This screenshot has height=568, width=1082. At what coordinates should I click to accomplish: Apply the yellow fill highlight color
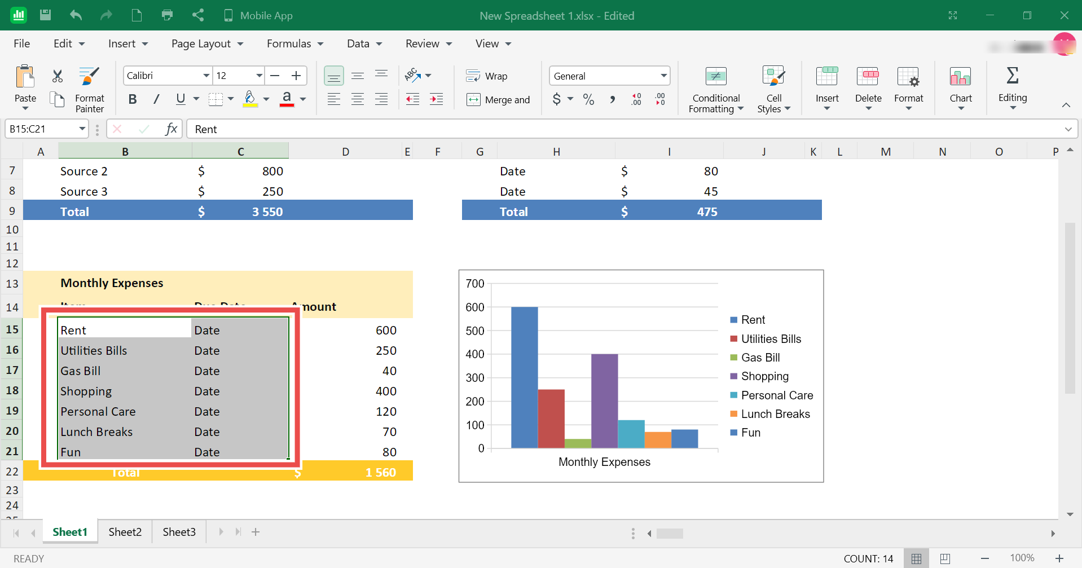click(250, 100)
